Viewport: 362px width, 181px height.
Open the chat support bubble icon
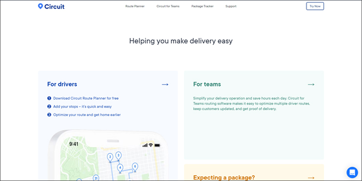pyautogui.click(x=352, y=173)
